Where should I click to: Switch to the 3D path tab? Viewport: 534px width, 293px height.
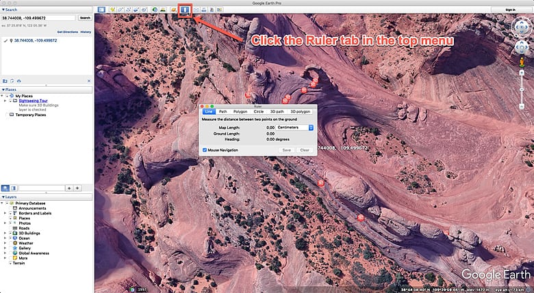pyautogui.click(x=277, y=111)
